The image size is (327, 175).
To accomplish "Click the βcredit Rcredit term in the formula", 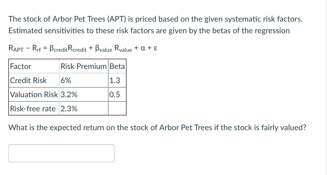I will point(68,48).
